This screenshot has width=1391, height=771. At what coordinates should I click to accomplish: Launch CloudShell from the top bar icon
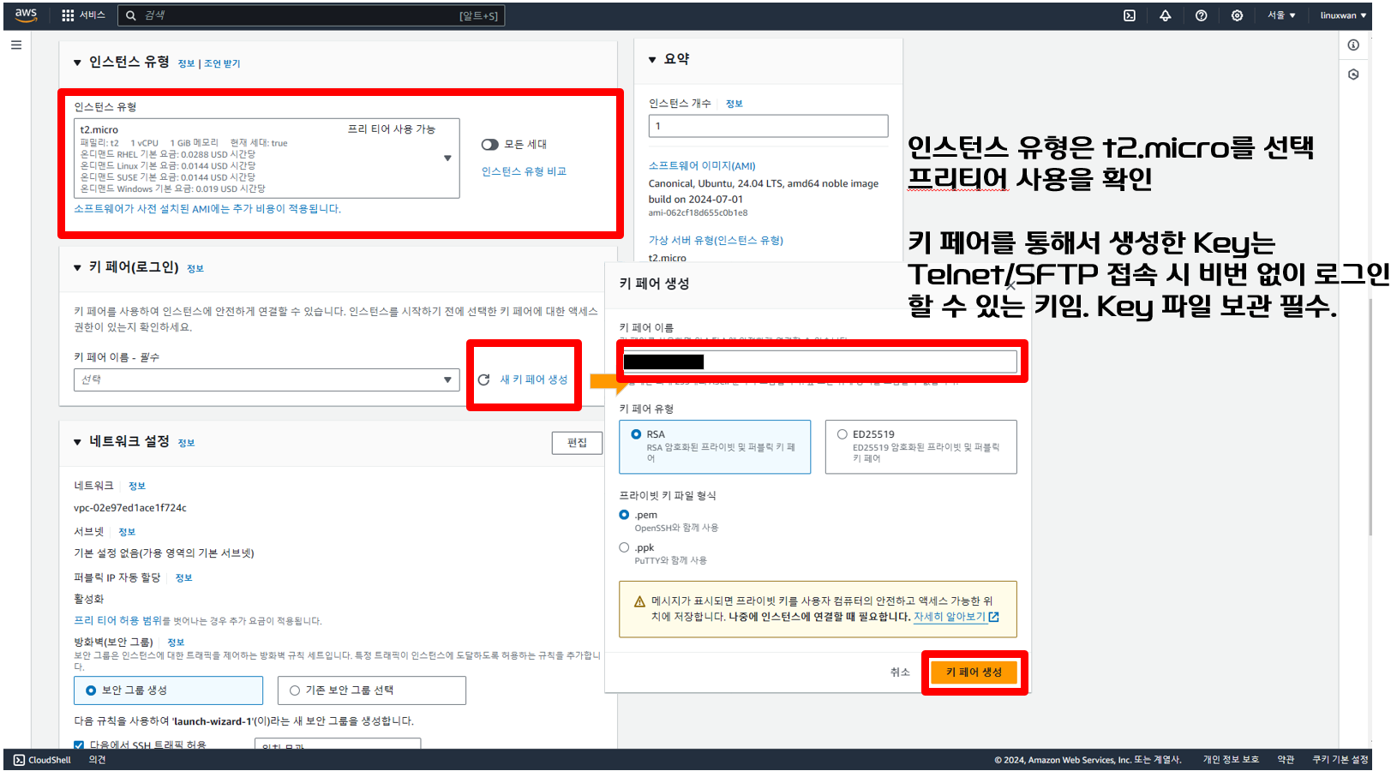[1130, 15]
